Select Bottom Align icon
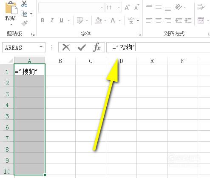Viewport: 210px width, 178px height. (x=168, y=9)
